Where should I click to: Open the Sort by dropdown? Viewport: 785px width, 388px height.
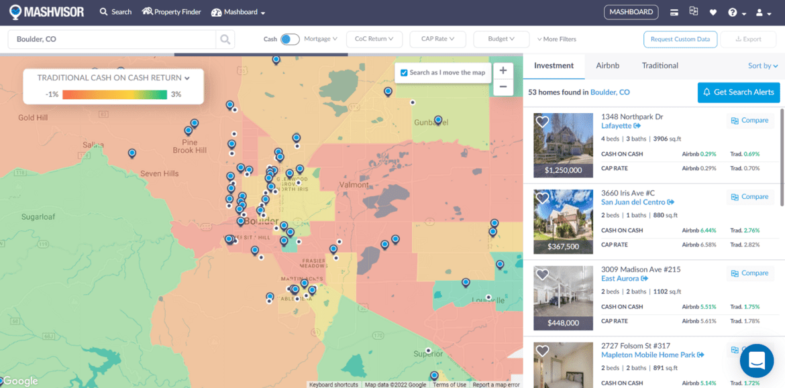pyautogui.click(x=763, y=65)
